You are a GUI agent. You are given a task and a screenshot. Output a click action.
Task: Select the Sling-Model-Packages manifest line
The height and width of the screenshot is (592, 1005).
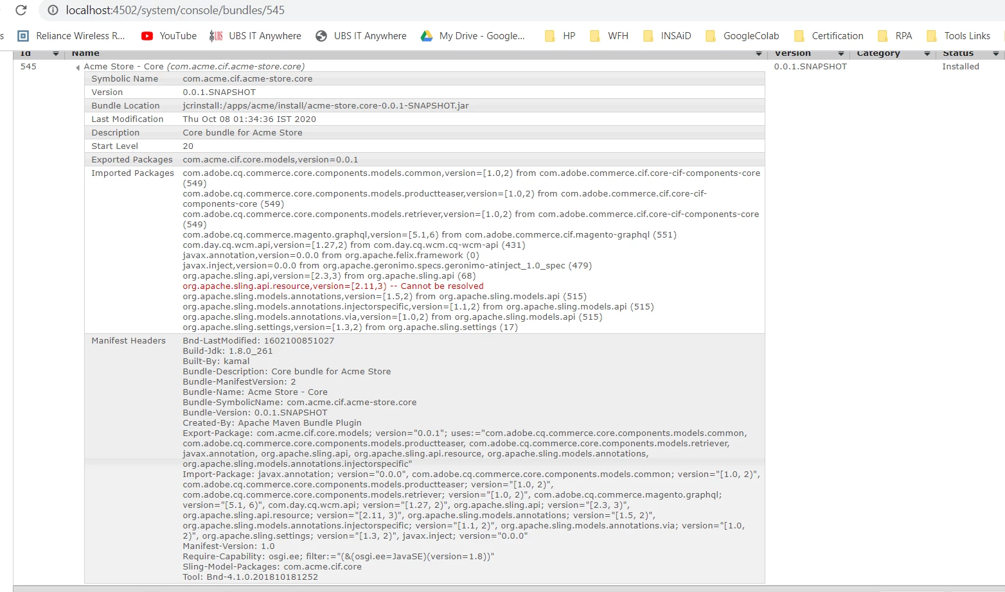click(272, 567)
